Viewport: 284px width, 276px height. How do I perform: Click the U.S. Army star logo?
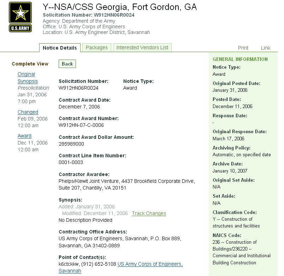click(20, 17)
